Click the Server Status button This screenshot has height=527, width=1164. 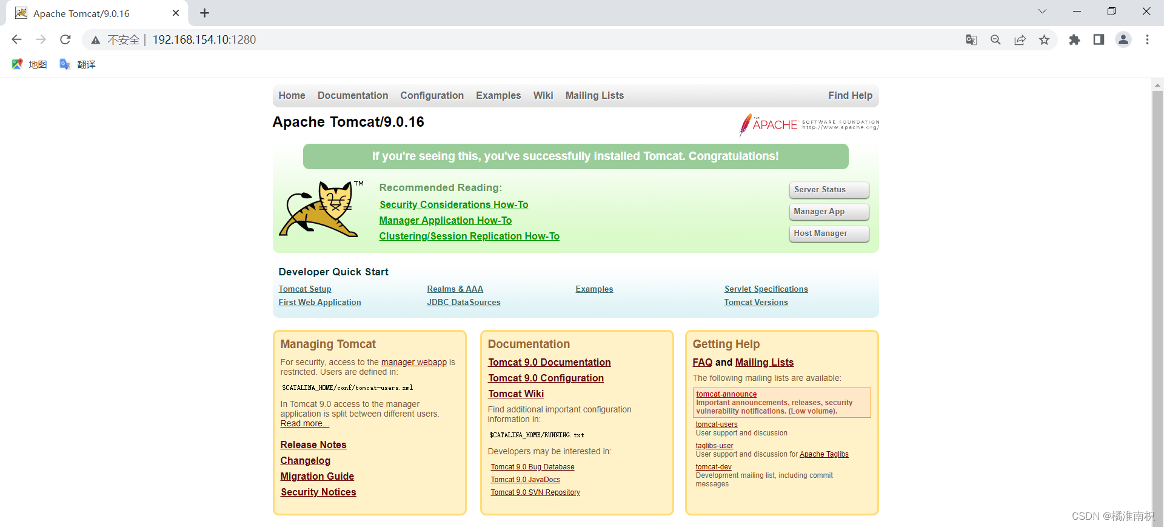pos(829,190)
